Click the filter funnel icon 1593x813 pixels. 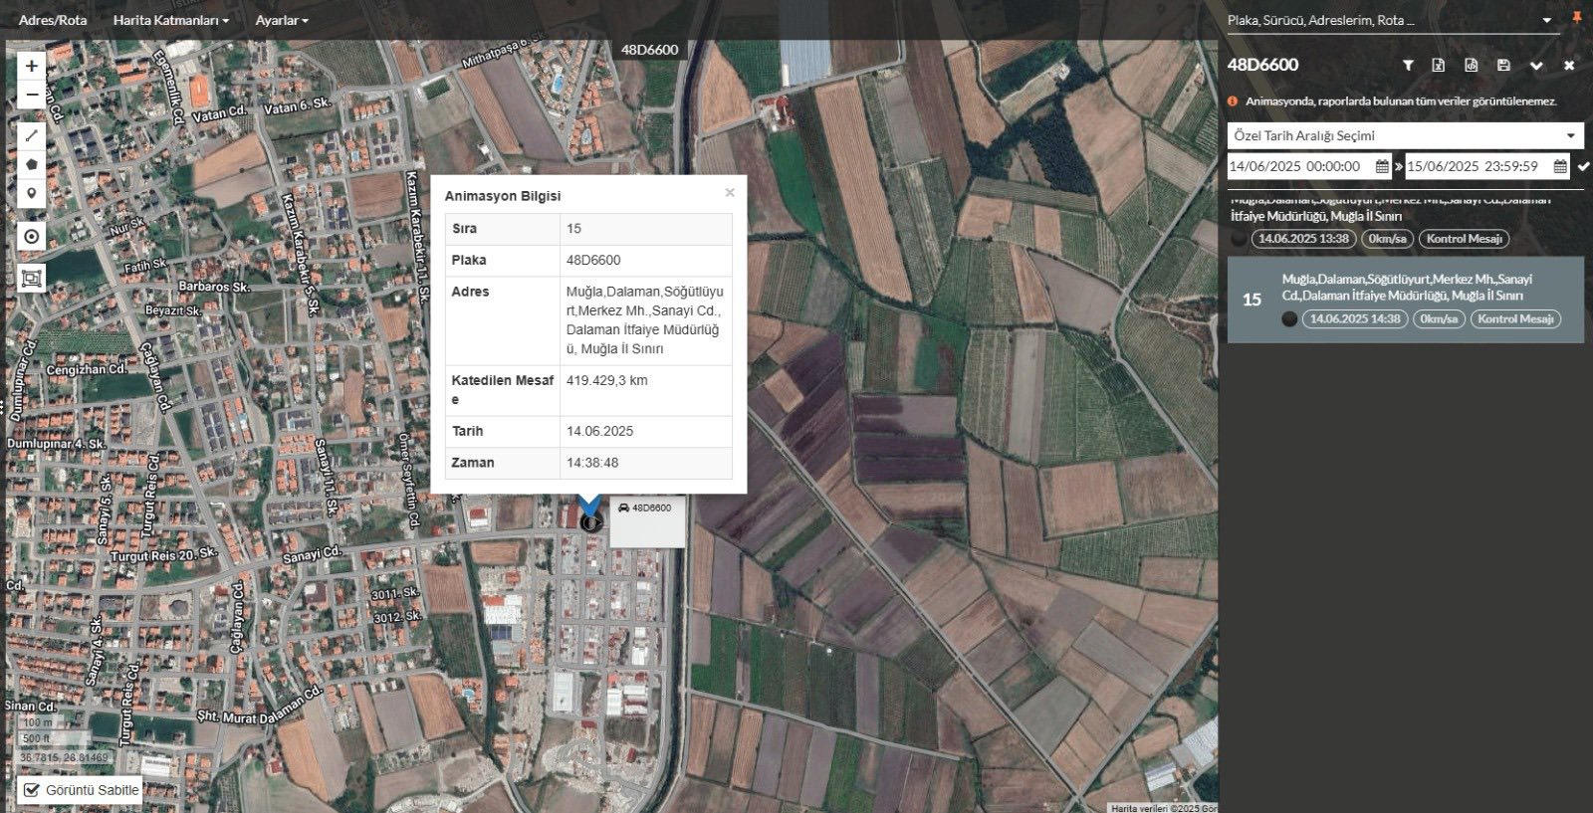tap(1408, 66)
